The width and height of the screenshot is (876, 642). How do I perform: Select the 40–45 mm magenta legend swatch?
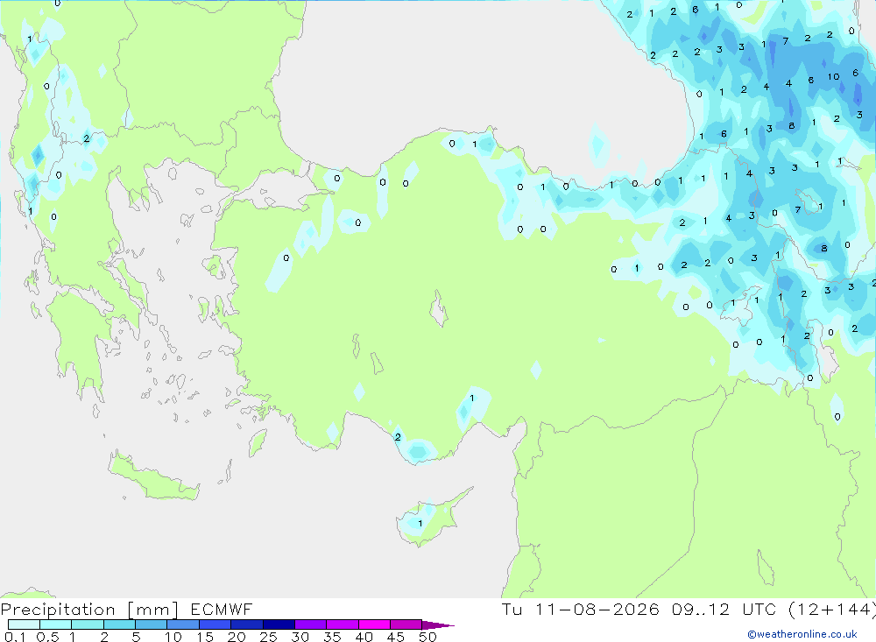point(374,624)
